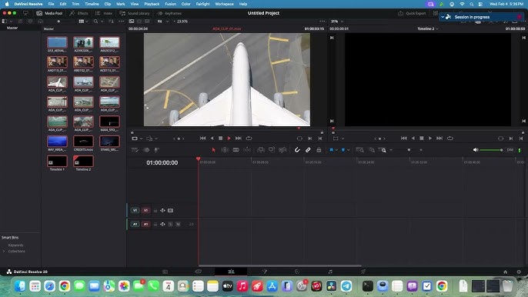
Task: Activate the Trim Edit mode tool
Action: [225, 150]
